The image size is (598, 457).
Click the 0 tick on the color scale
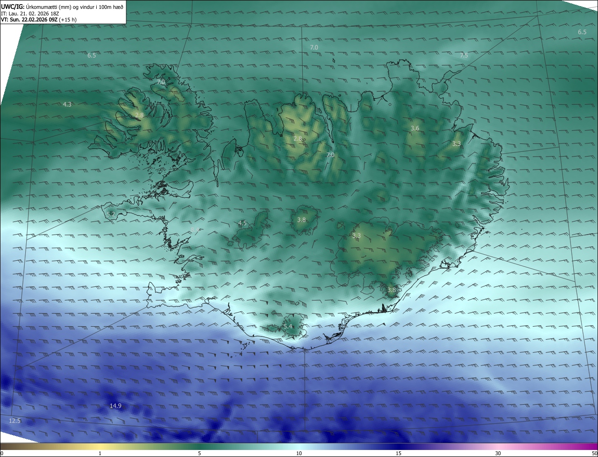pyautogui.click(x=2, y=453)
